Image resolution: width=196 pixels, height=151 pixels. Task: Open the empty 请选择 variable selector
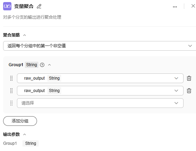[100, 103]
